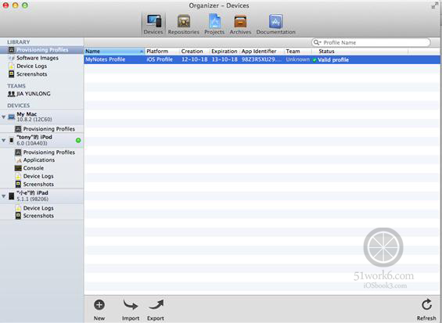442x323 pixels.
Task: Select Software Images in the Library
Action: pos(38,58)
